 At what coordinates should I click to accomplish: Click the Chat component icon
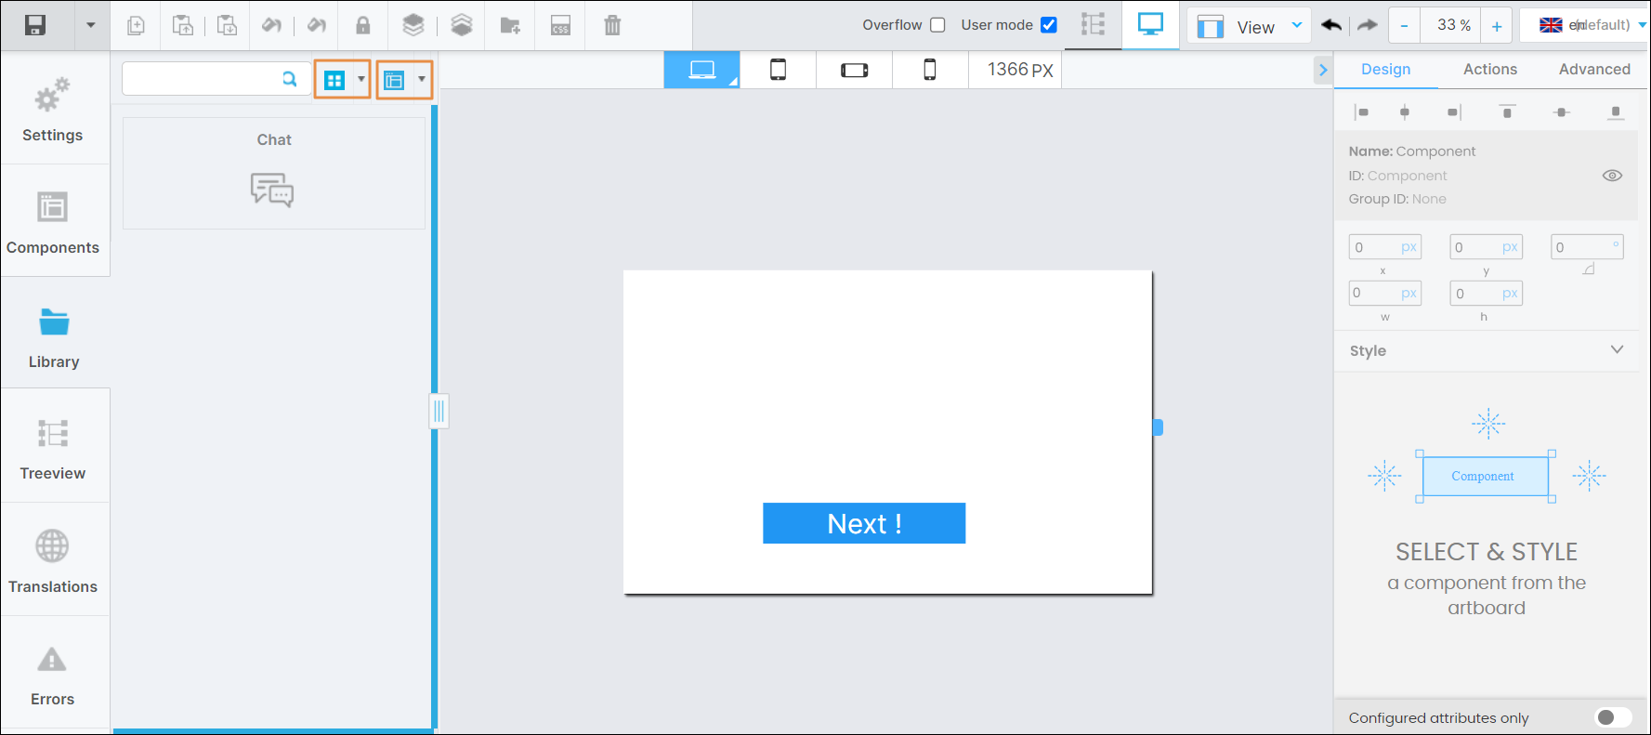[x=272, y=190]
